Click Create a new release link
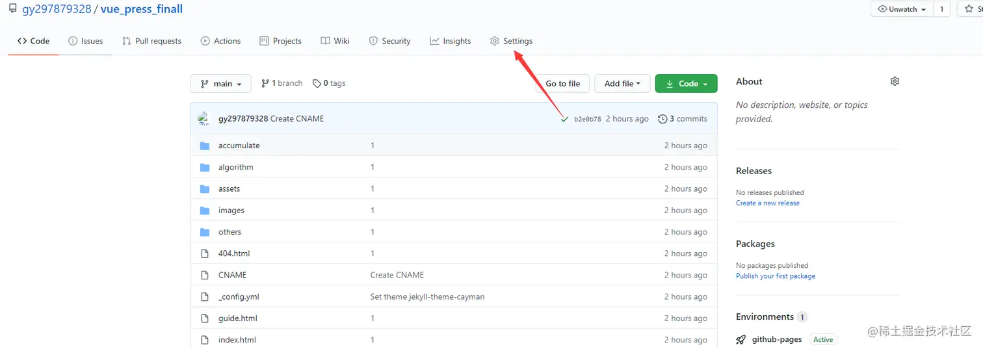 pyautogui.click(x=768, y=203)
